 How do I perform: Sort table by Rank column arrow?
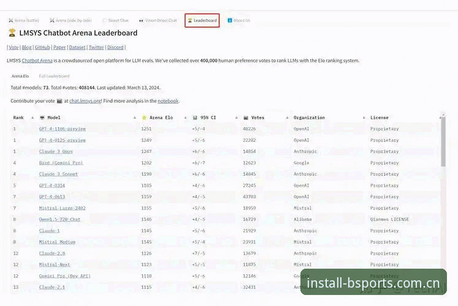[32, 118]
